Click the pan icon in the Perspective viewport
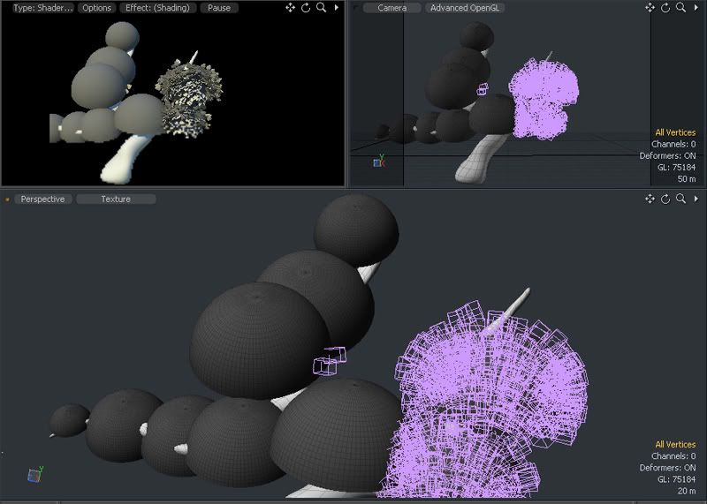 (650, 199)
